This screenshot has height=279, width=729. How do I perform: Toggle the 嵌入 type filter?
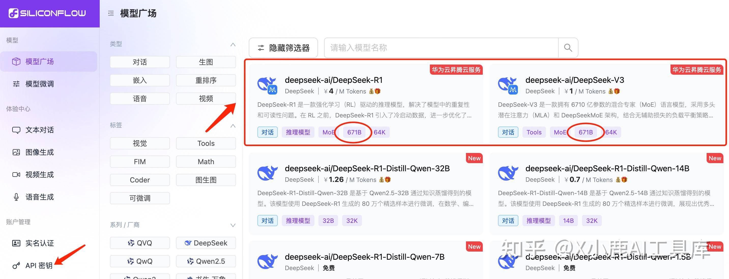[x=140, y=80]
